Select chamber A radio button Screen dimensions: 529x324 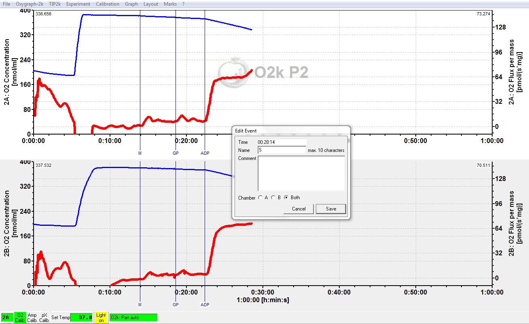[x=260, y=198]
